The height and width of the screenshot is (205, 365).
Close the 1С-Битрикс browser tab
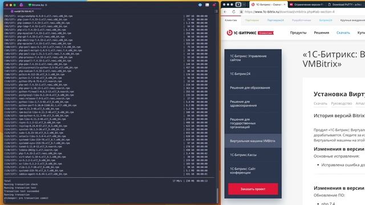coord(284,5)
